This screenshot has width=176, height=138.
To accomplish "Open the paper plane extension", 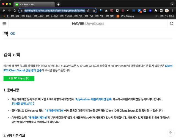I will coord(117,10).
